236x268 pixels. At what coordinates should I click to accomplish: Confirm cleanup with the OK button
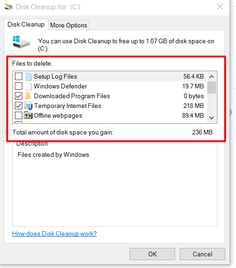click(x=152, y=254)
